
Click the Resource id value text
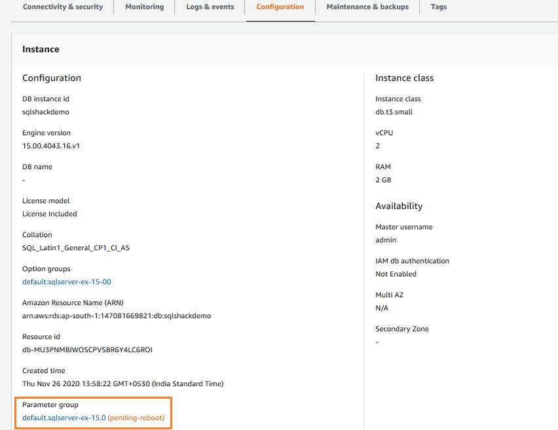88,350
